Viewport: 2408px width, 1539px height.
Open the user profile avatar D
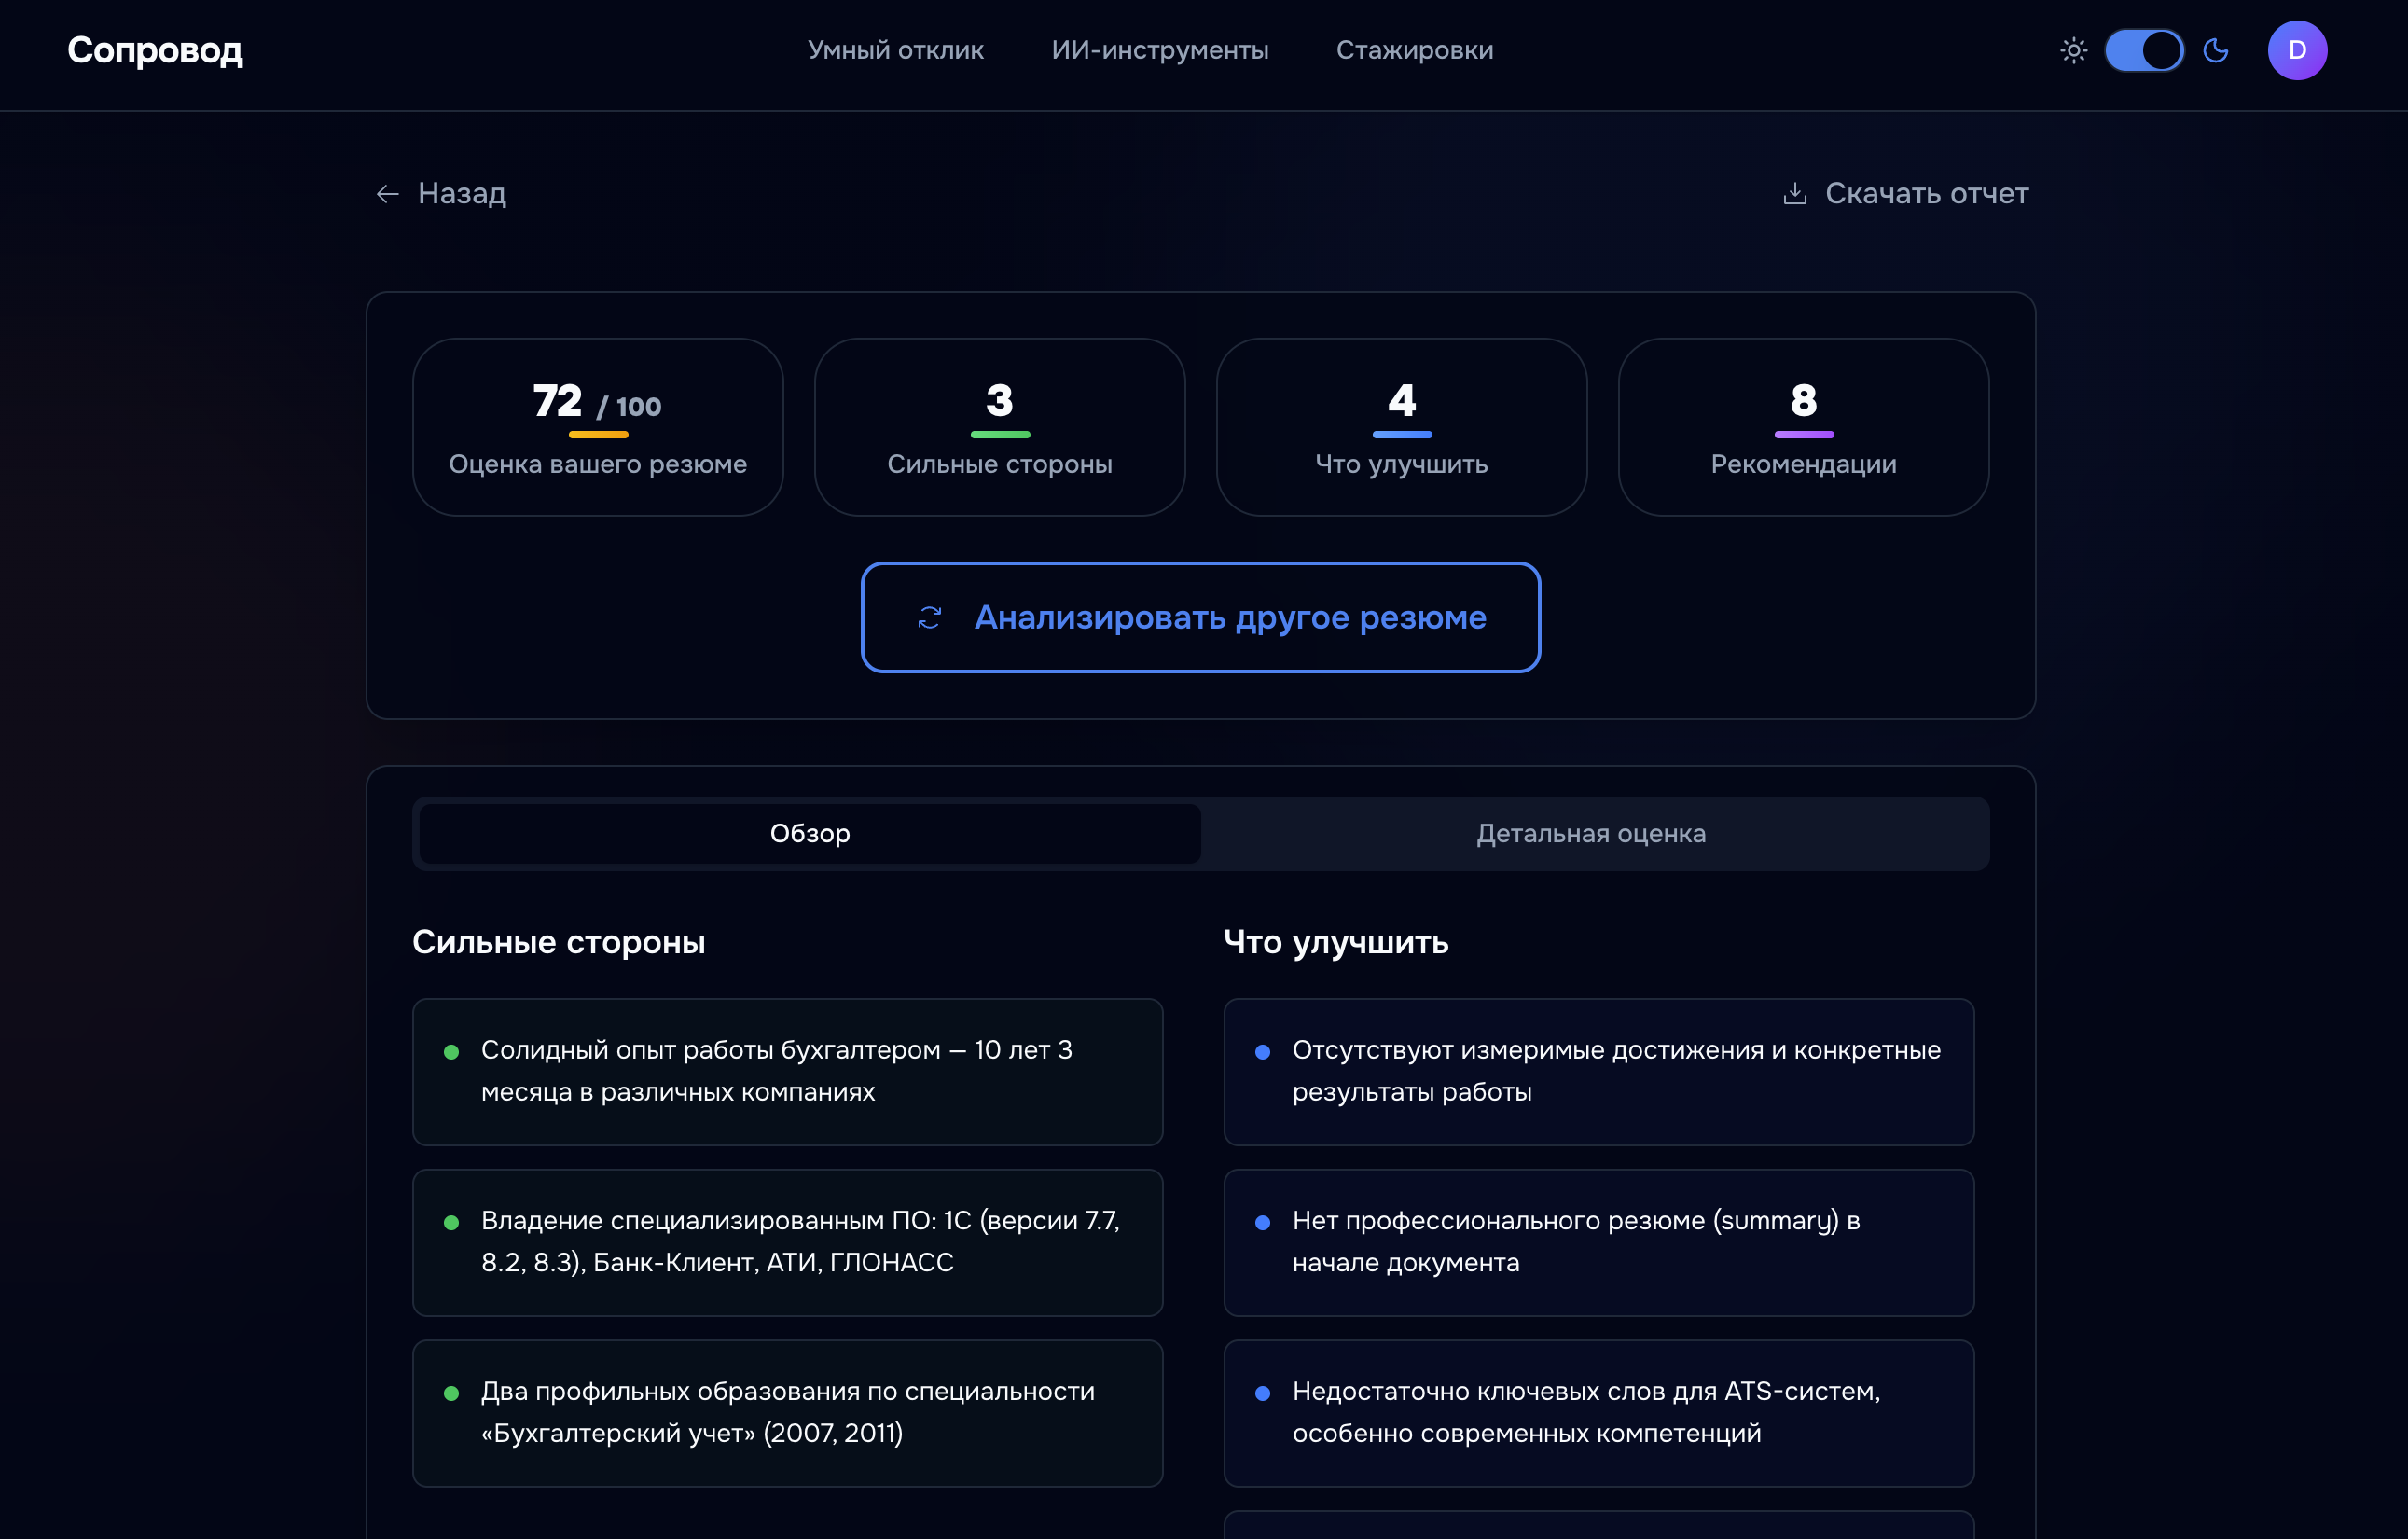[x=2297, y=50]
